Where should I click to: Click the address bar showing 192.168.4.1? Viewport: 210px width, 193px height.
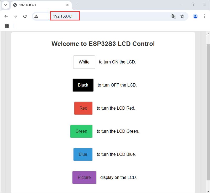pyautogui.click(x=105, y=16)
